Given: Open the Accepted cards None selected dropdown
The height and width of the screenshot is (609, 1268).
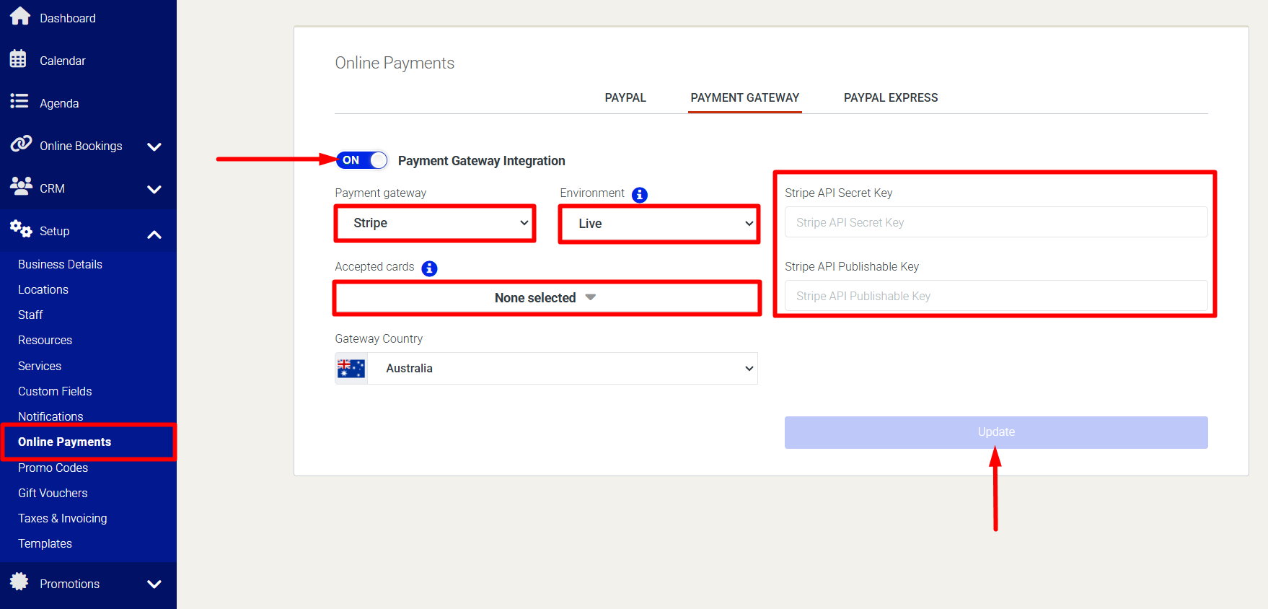Looking at the screenshot, I should (547, 298).
